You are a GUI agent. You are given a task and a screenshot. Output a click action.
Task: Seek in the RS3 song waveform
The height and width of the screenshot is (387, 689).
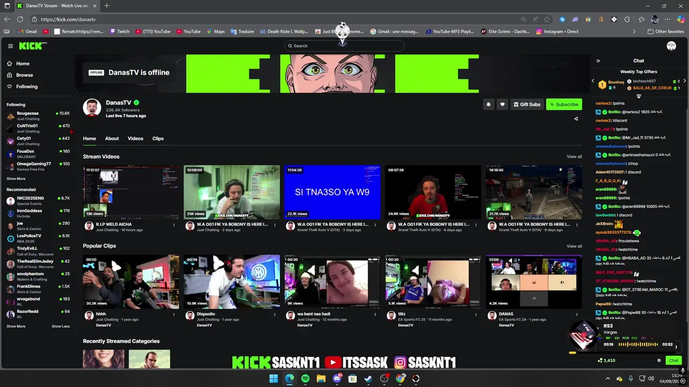point(638,345)
